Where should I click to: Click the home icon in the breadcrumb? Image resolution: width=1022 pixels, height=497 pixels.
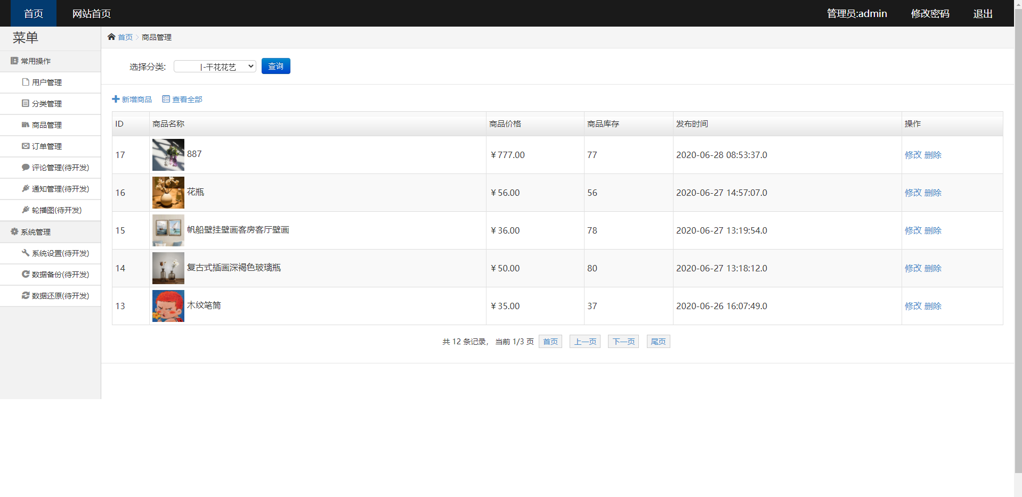111,37
